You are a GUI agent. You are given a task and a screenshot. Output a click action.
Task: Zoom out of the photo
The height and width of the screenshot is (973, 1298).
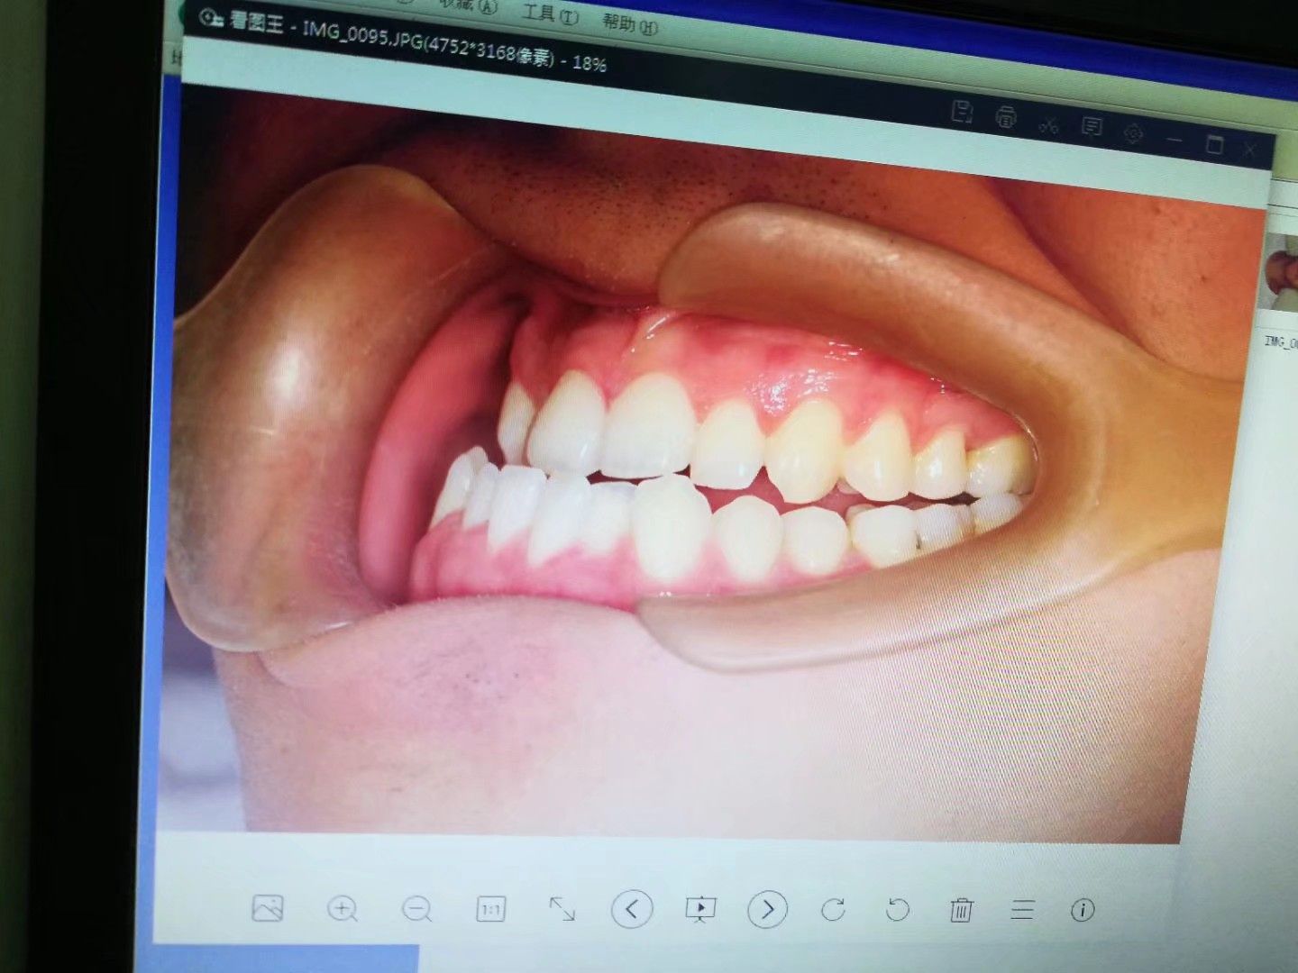pos(416,909)
